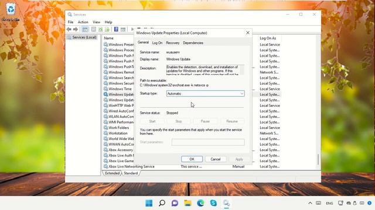The height and width of the screenshot is (210, 375).
Task: Switch to the Standard view tab
Action: [x=131, y=173]
